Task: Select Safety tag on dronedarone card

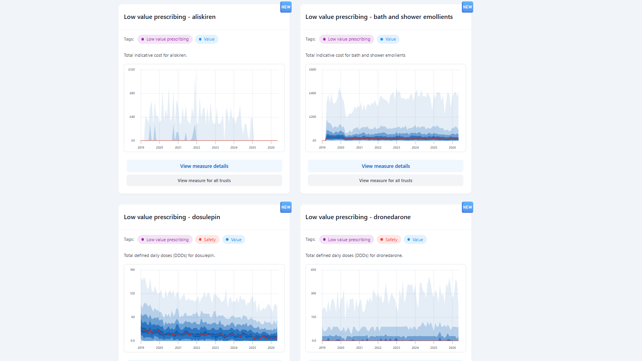Action: [x=389, y=240]
